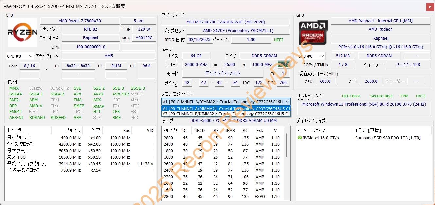The image size is (435, 205).
Task: Click the AMD Raphael Internal GPU name field
Action: pyautogui.click(x=380, y=21)
